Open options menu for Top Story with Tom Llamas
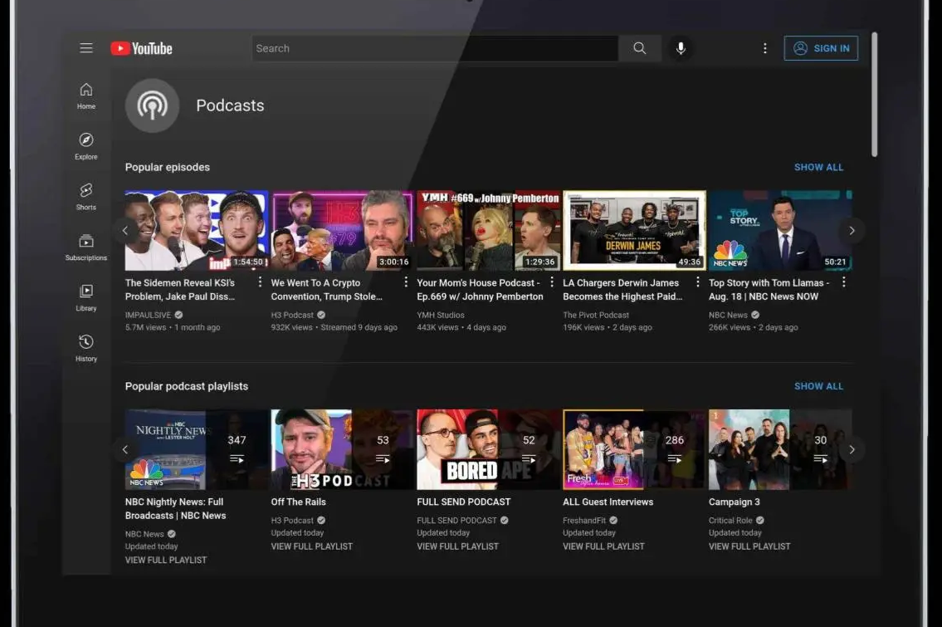The image size is (942, 627). 843,282
